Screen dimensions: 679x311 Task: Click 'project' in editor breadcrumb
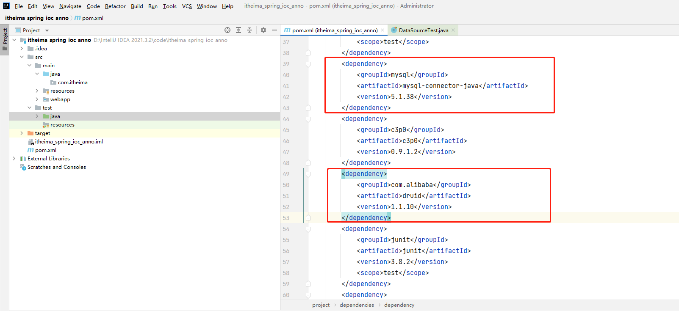[321, 305]
